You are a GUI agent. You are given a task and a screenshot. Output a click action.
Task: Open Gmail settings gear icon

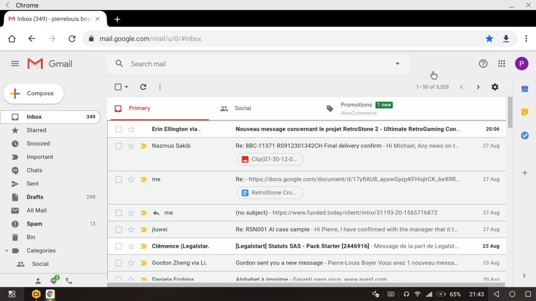click(x=495, y=87)
